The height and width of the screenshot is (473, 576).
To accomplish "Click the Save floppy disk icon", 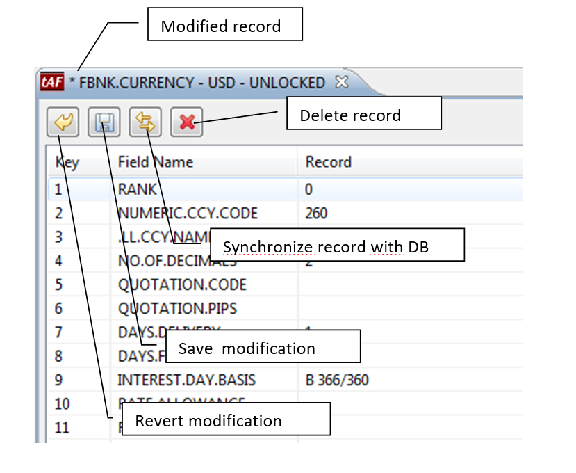I will pos(104,122).
